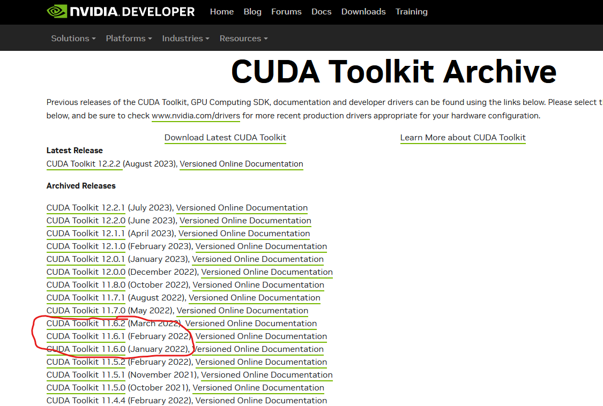Open CUDA Toolkit 11.6.2 link
603x406 pixels.
(x=86, y=324)
